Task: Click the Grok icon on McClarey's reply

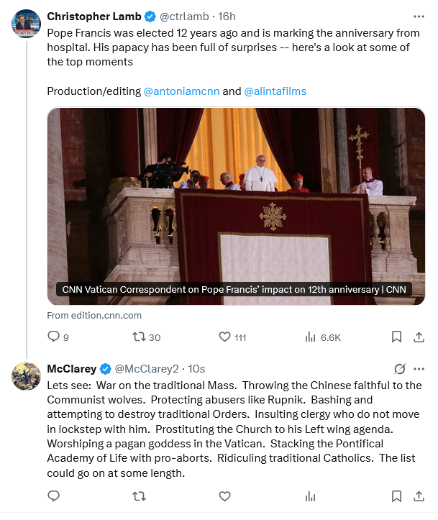Action: [399, 369]
